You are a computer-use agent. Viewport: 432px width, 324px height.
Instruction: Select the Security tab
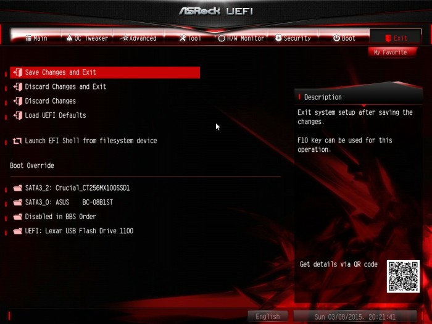pyautogui.click(x=293, y=38)
